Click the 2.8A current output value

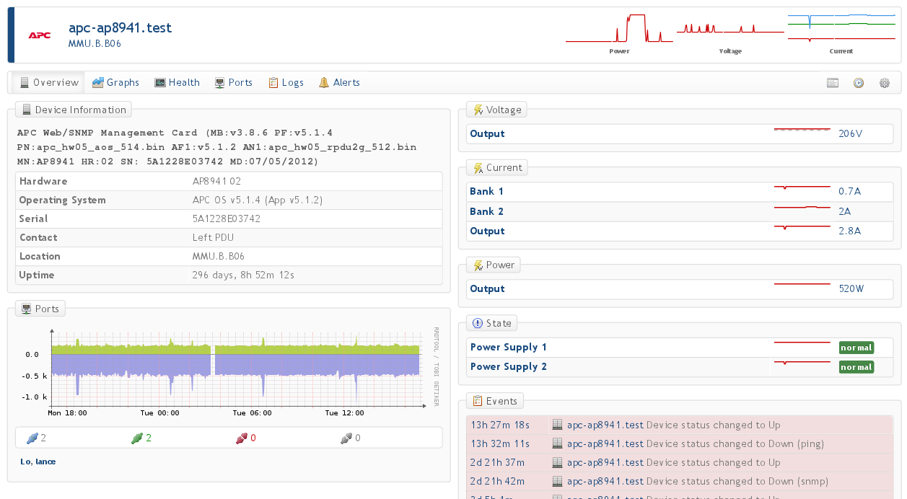[x=849, y=231]
